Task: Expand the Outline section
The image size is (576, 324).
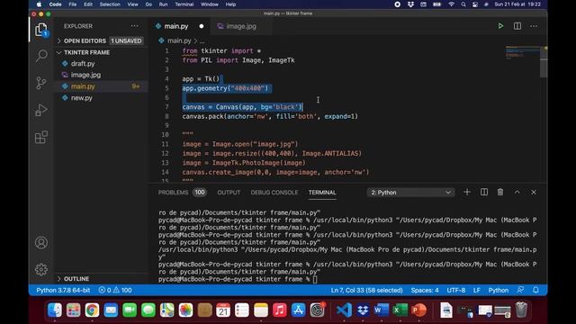Action: (76, 279)
